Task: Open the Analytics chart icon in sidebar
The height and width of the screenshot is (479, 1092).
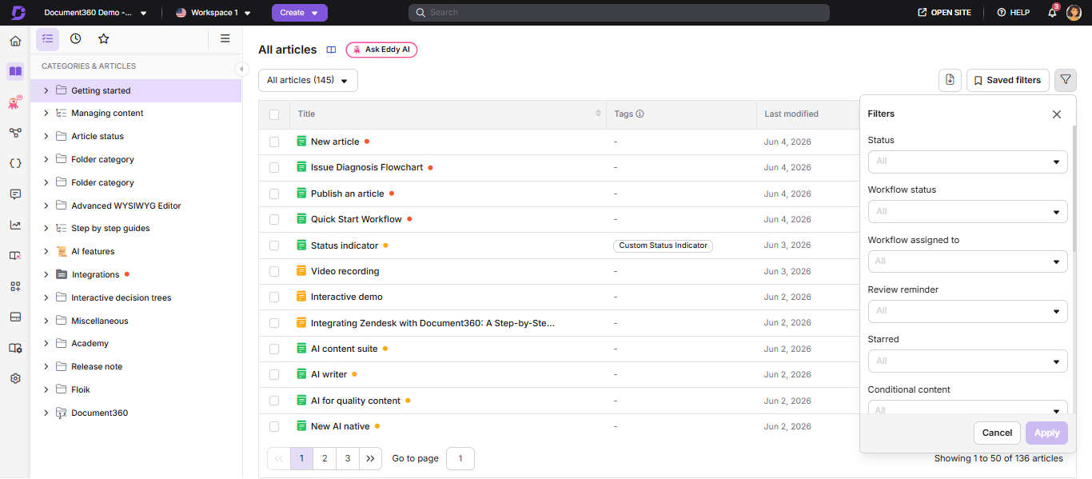Action: 15,225
